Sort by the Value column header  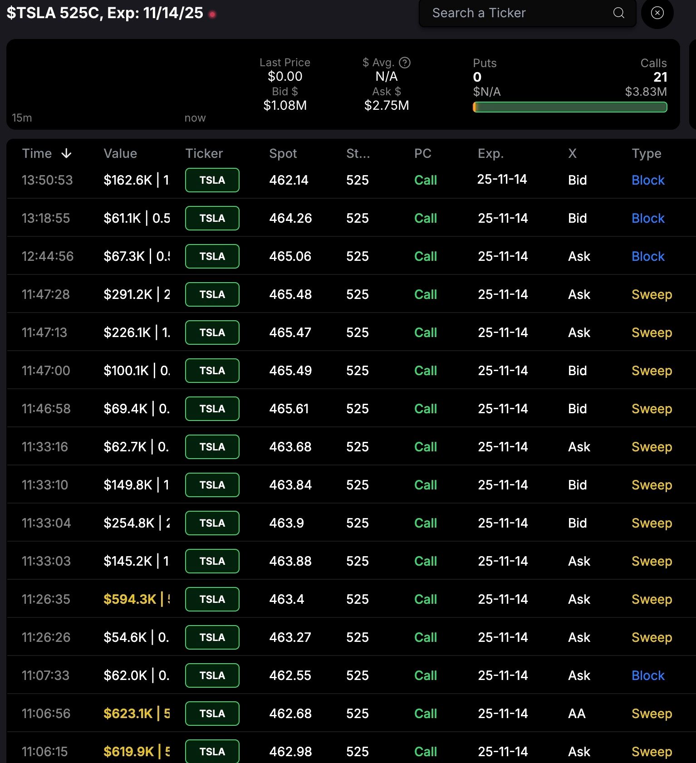point(120,153)
